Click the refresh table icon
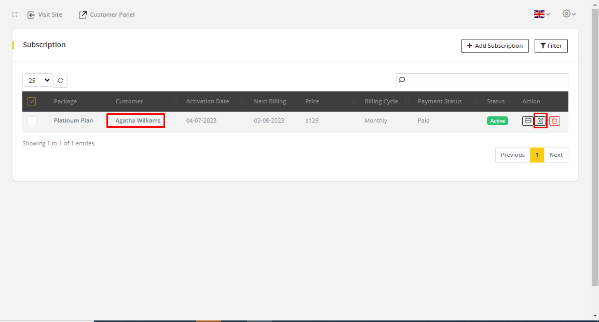 [61, 81]
